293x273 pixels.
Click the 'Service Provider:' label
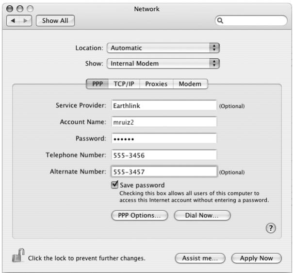(81, 105)
